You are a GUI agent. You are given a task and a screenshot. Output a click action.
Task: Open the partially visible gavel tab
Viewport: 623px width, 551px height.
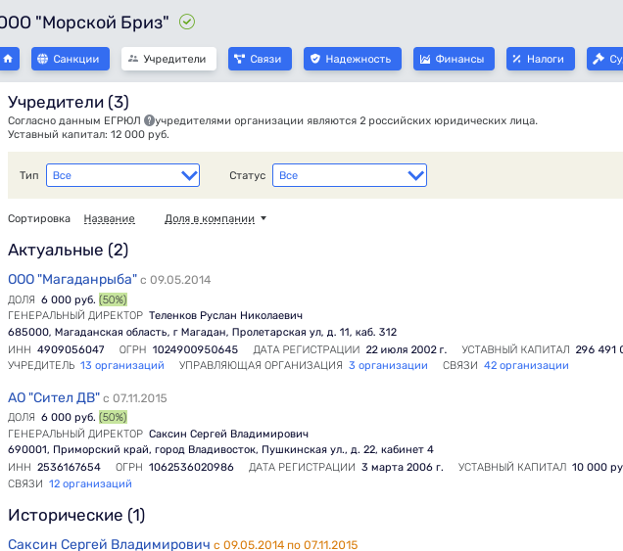[x=604, y=59]
